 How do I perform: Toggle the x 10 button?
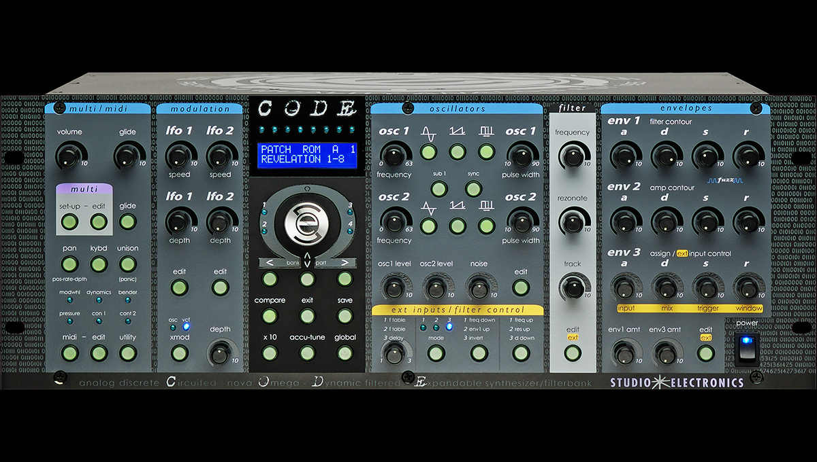point(270,353)
